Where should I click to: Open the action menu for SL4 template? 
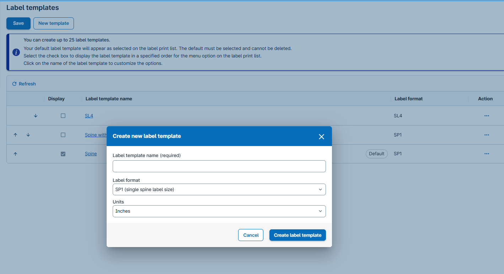tap(487, 116)
